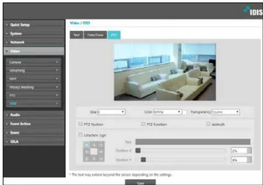Click the IDIS logo in the header

[x=253, y=11]
